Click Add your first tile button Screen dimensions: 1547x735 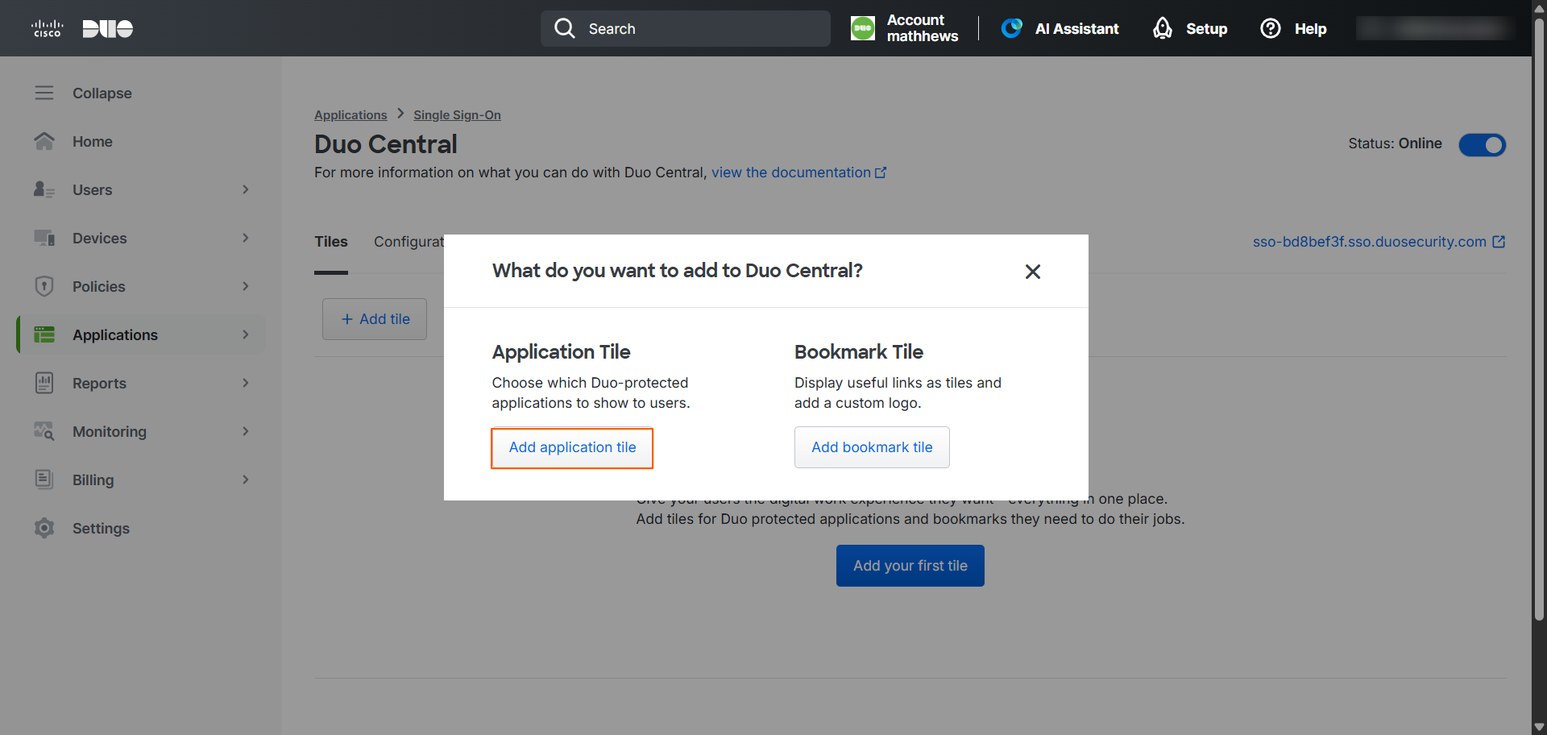coord(910,566)
